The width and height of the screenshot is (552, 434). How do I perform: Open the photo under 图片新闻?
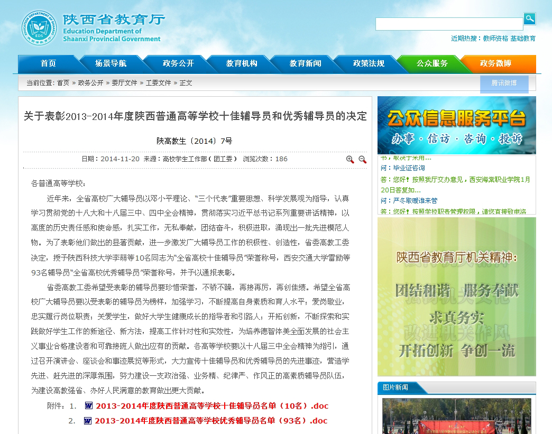456,416
